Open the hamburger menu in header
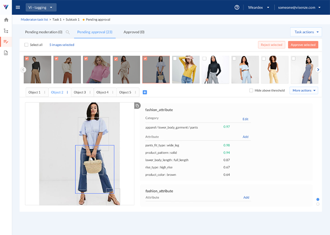This screenshot has height=235, width=330. point(18,7)
